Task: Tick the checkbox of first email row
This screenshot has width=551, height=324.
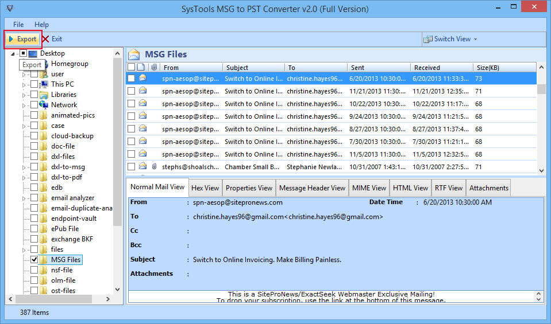Action: (132, 78)
